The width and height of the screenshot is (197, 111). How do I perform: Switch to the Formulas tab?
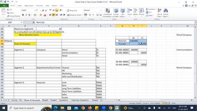tap(39, 6)
